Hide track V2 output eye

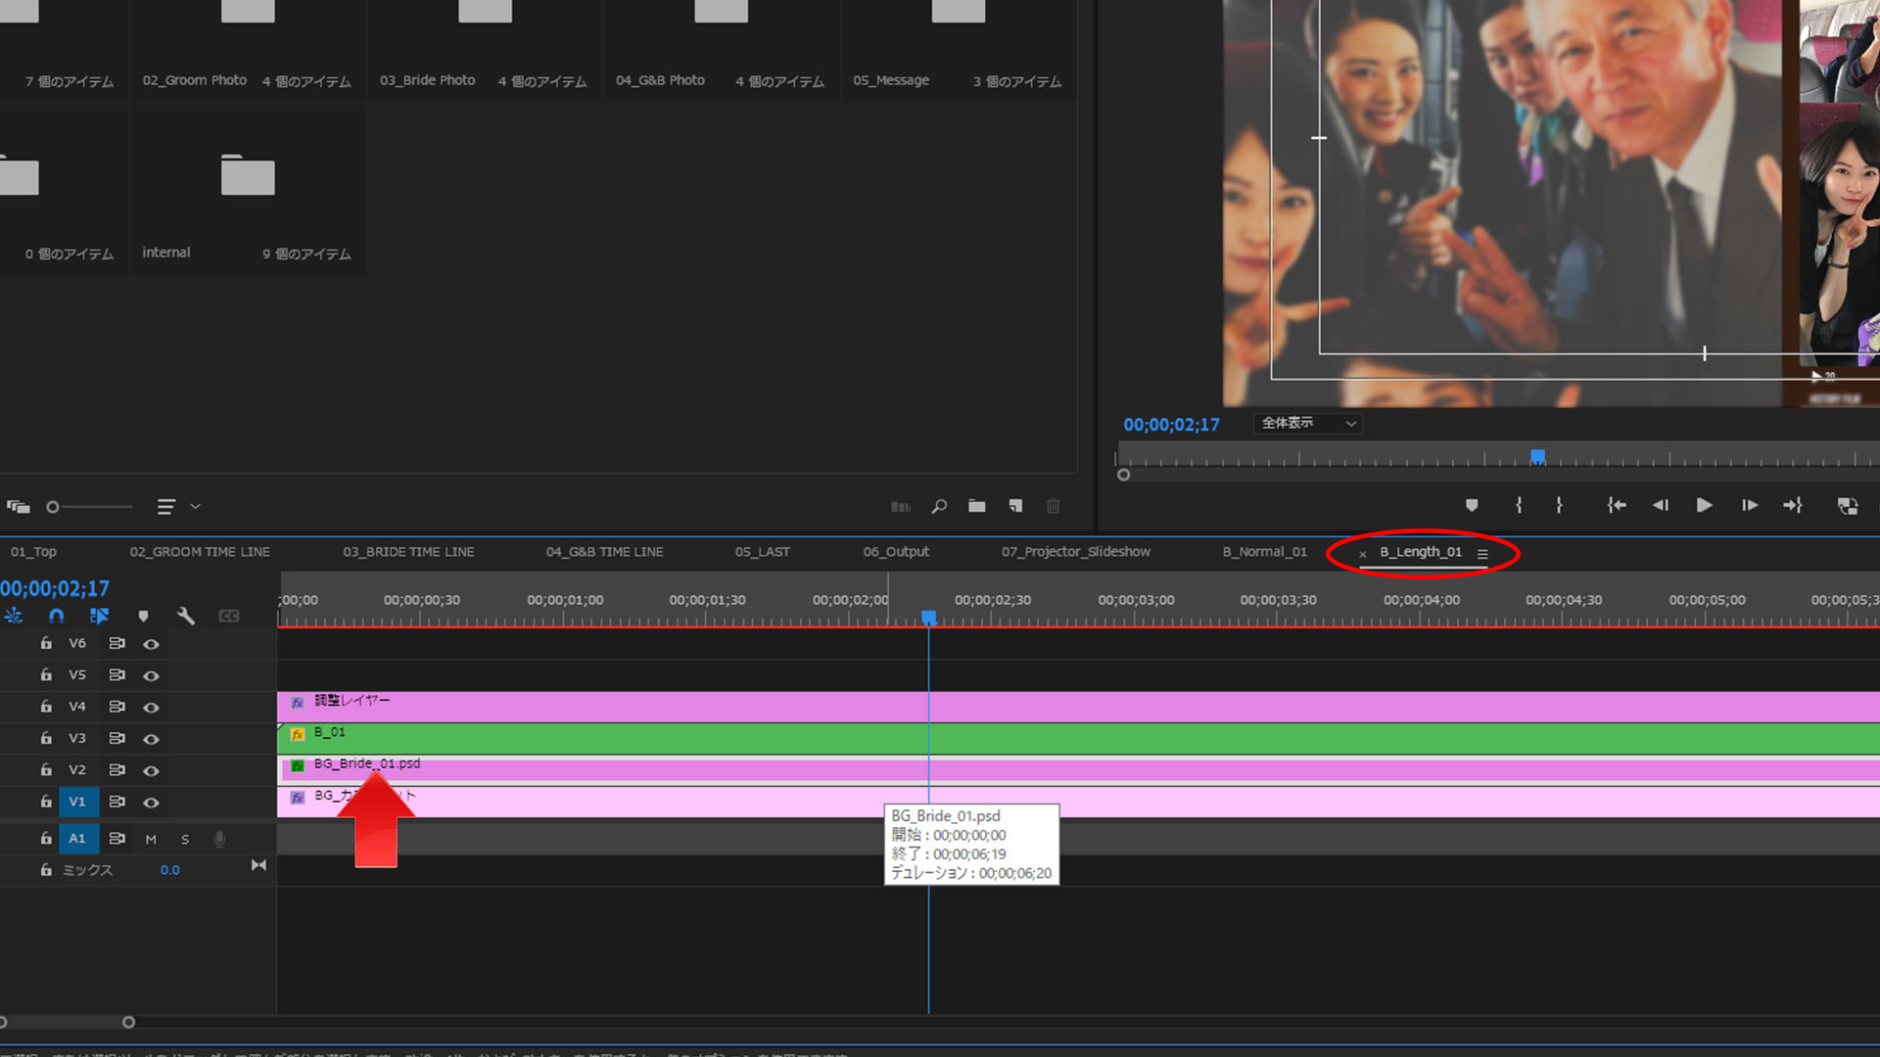(x=151, y=770)
